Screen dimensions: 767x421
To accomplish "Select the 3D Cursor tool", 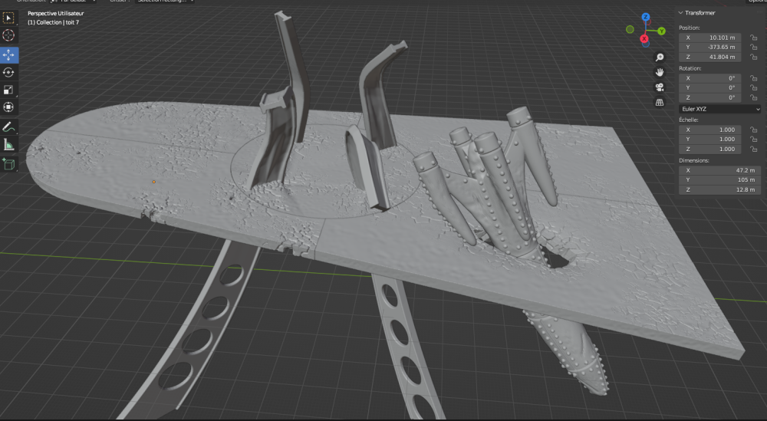I will pyautogui.click(x=8, y=36).
